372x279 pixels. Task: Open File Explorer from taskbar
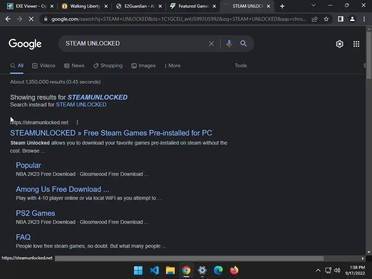pyautogui.click(x=170, y=270)
